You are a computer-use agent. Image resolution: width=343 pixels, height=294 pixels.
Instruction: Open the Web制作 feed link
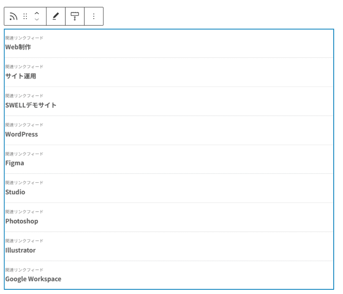pos(18,47)
